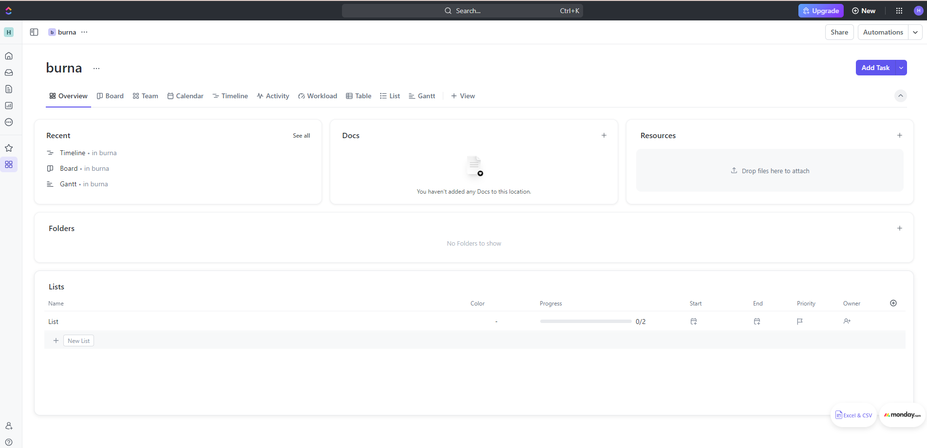The height and width of the screenshot is (448, 927).
Task: Click the 0/2 progress count
Action: (641, 322)
